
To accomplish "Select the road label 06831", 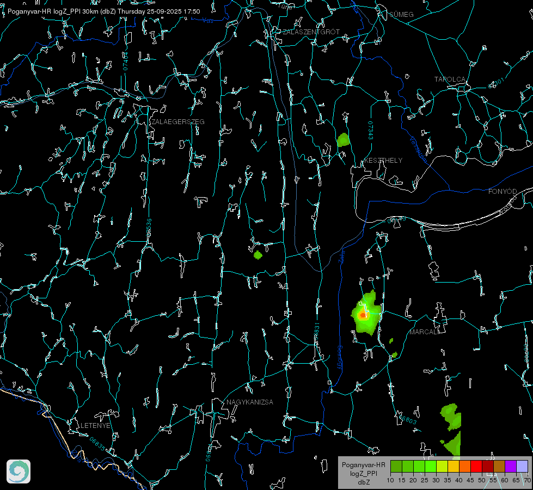I will click(x=317, y=332).
